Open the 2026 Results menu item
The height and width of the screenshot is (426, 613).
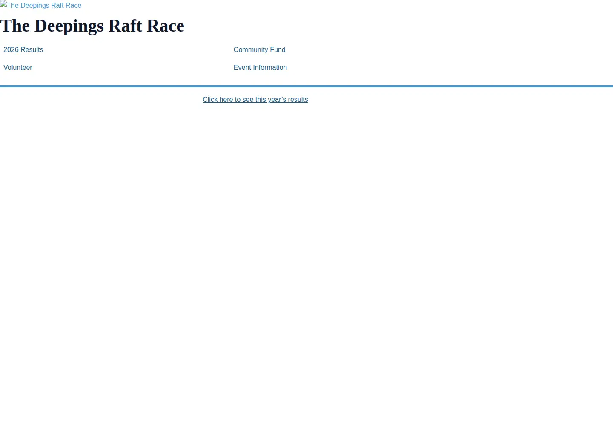(23, 49)
